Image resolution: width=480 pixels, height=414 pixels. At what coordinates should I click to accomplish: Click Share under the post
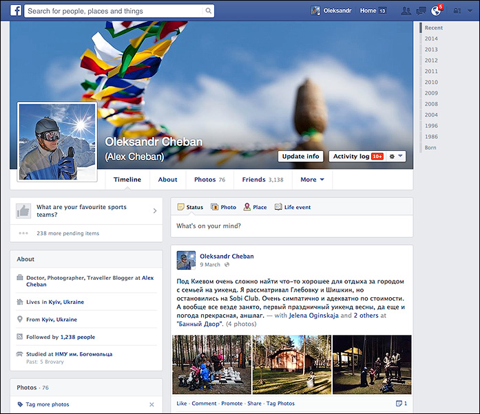[x=254, y=403]
